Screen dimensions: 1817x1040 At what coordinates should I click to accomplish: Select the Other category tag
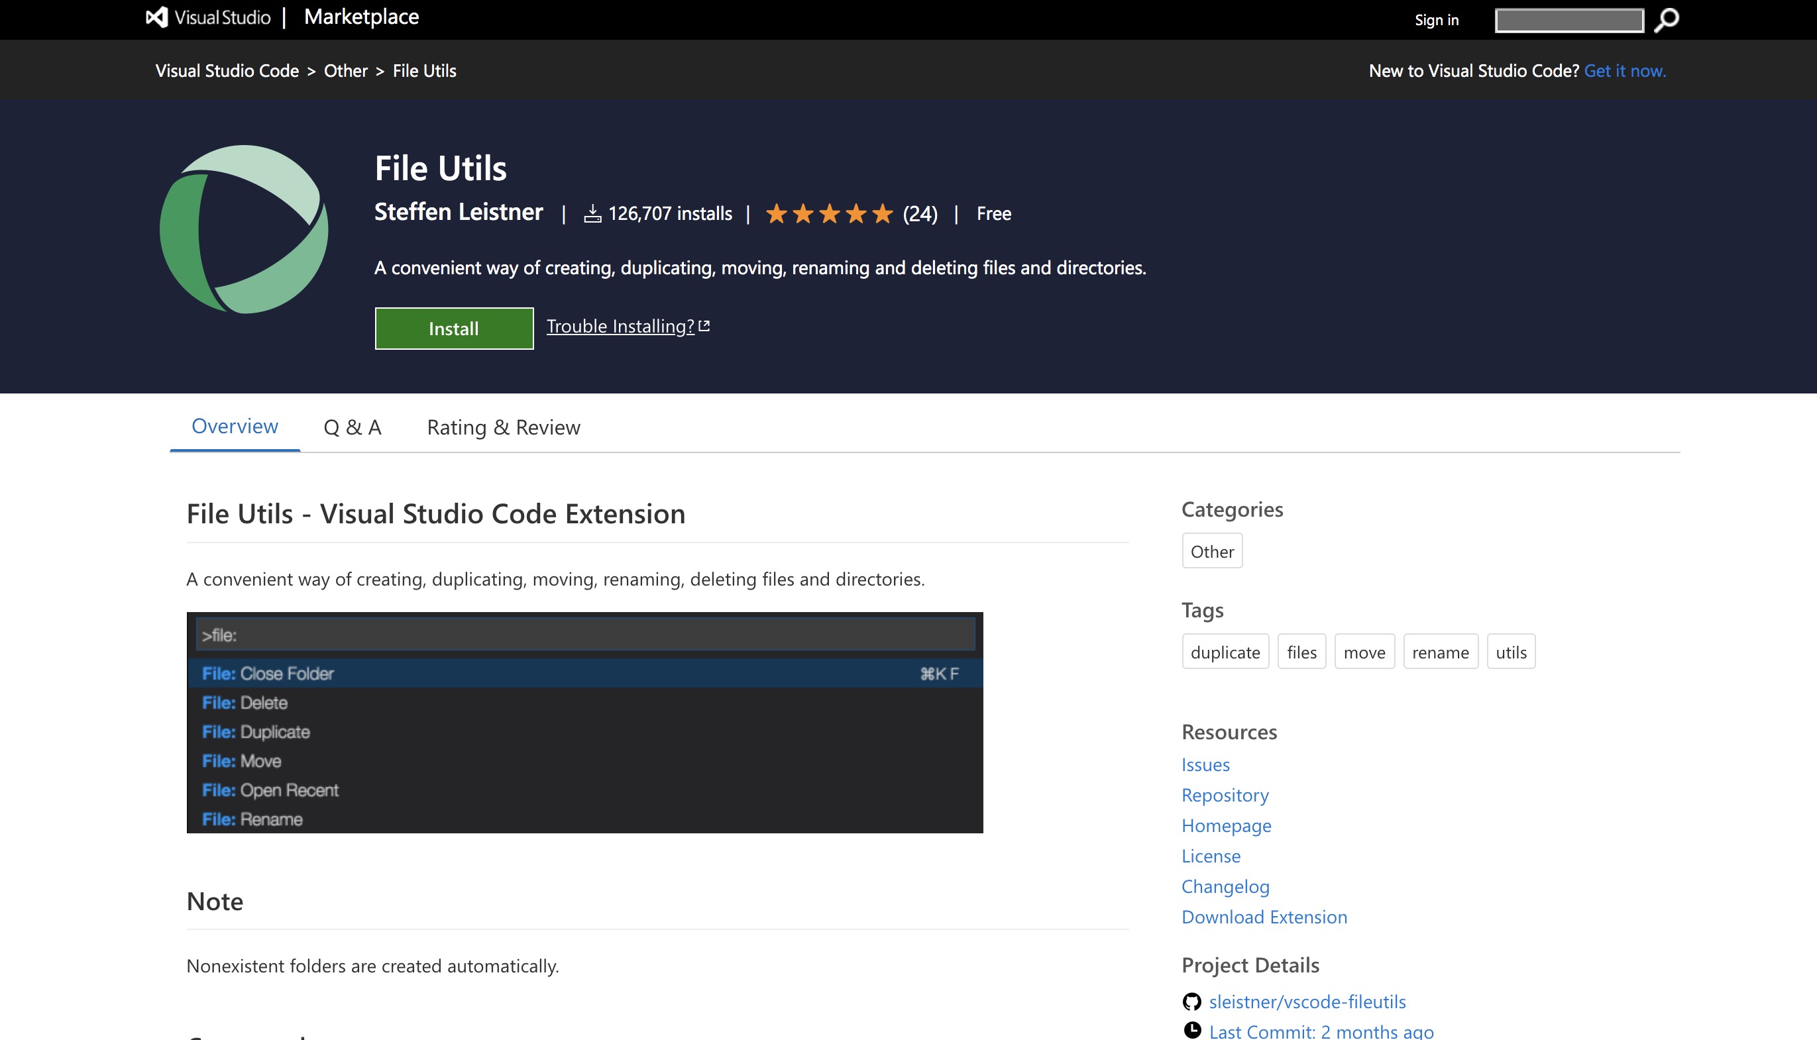tap(1211, 550)
